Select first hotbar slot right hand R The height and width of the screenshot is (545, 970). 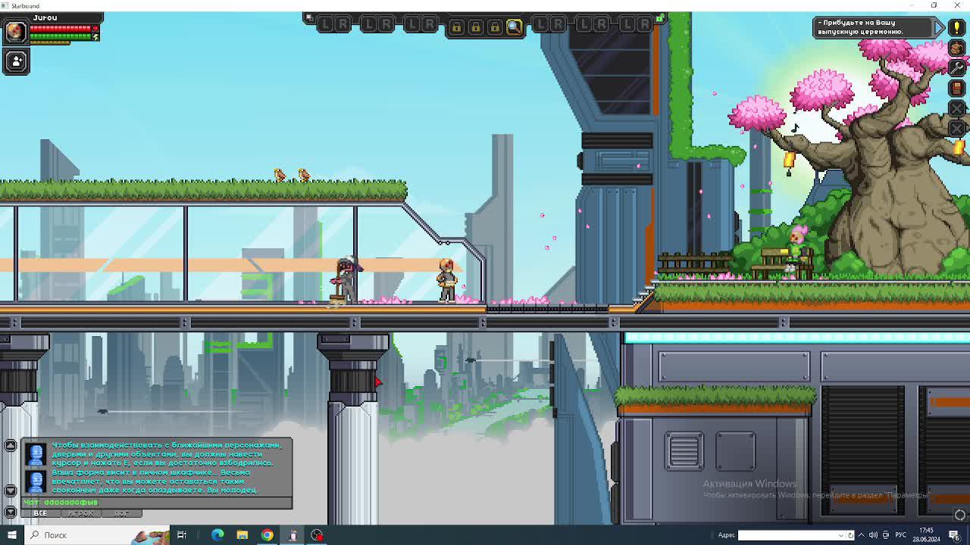[343, 24]
